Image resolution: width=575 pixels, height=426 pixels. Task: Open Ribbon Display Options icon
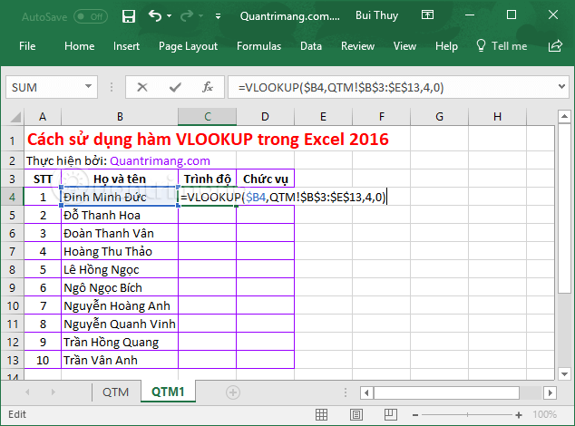pyautogui.click(x=427, y=15)
